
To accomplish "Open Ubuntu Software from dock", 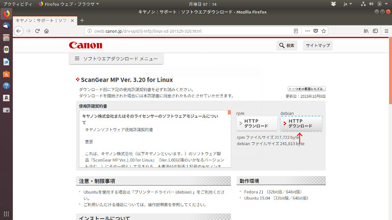I will [6, 74].
